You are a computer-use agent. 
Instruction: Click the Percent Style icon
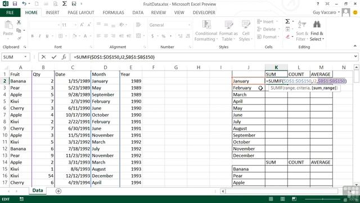(x=164, y=36)
